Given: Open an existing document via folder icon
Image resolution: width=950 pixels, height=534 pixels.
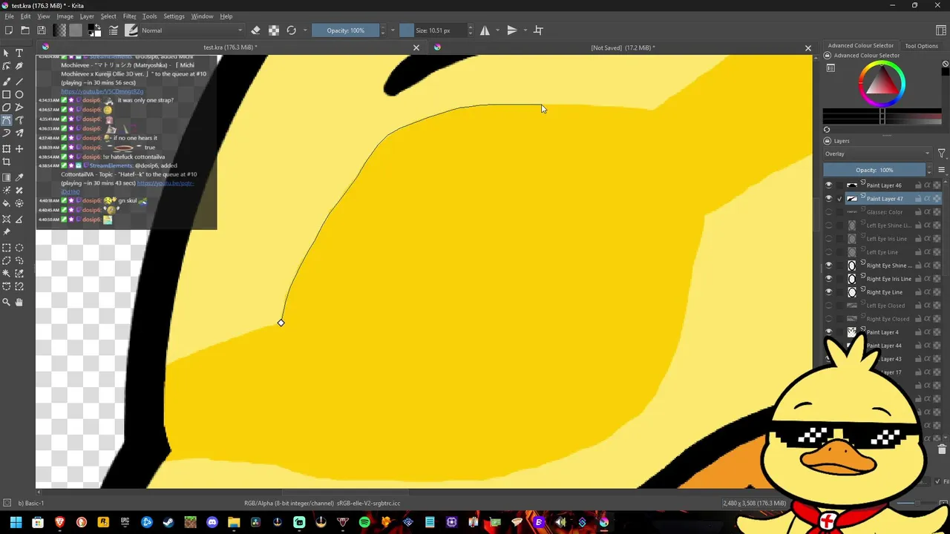Looking at the screenshot, I should [x=25, y=30].
